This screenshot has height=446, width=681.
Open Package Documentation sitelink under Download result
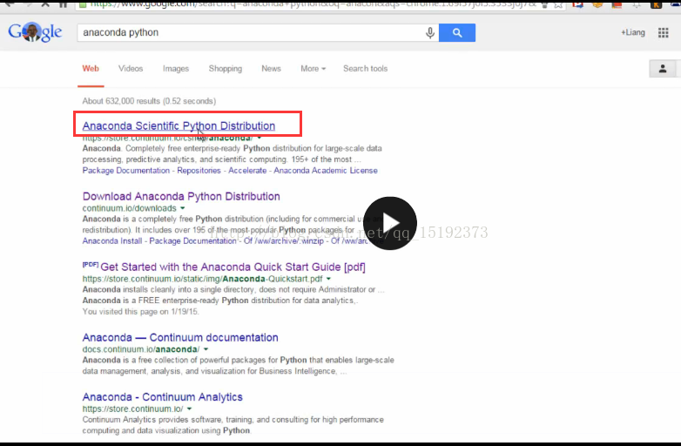pos(192,240)
